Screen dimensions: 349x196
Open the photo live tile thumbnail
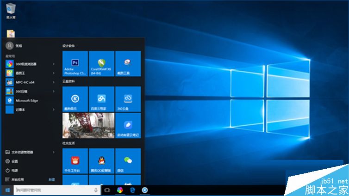pos(88,125)
